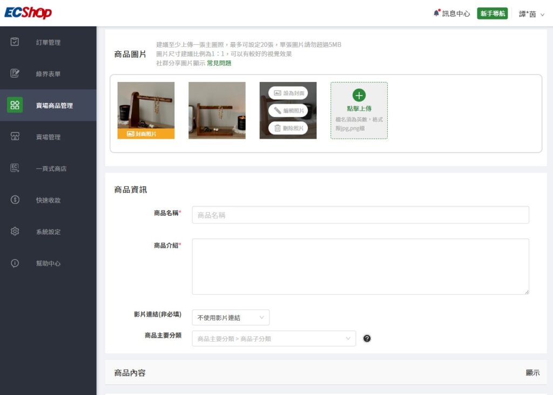The width and height of the screenshot is (553, 395).
Task: Click the 一頁式商店 icon in sidebar
Action: [x=15, y=168]
